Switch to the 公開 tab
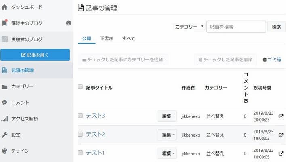Viewport: 286px width, 162px height. tap(86, 38)
